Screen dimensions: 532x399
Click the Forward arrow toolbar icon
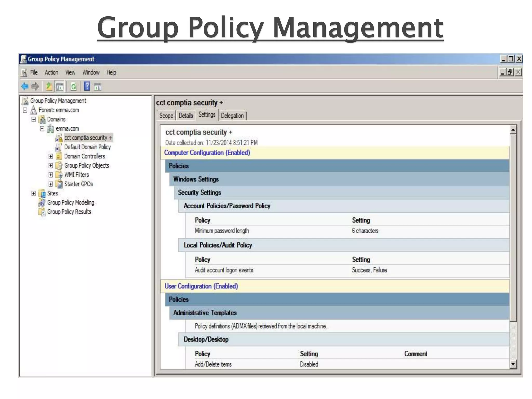[35, 86]
